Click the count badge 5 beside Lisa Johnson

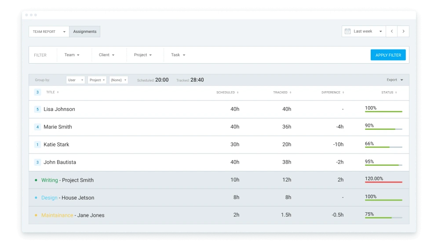[37, 109]
